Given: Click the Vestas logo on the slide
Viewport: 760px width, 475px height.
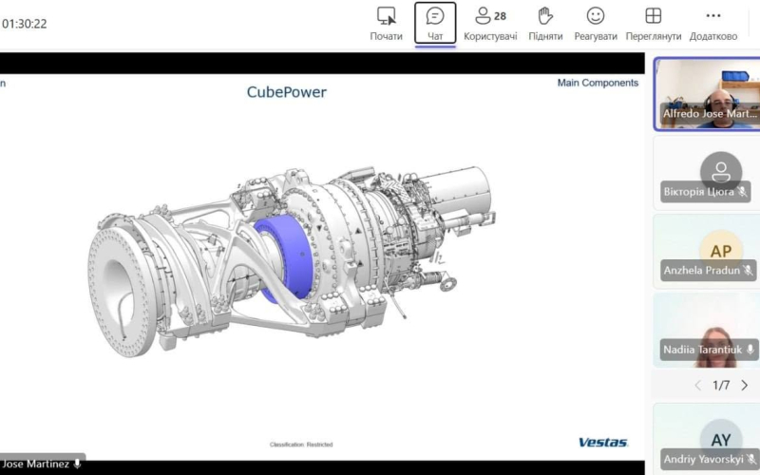Looking at the screenshot, I should [603, 442].
